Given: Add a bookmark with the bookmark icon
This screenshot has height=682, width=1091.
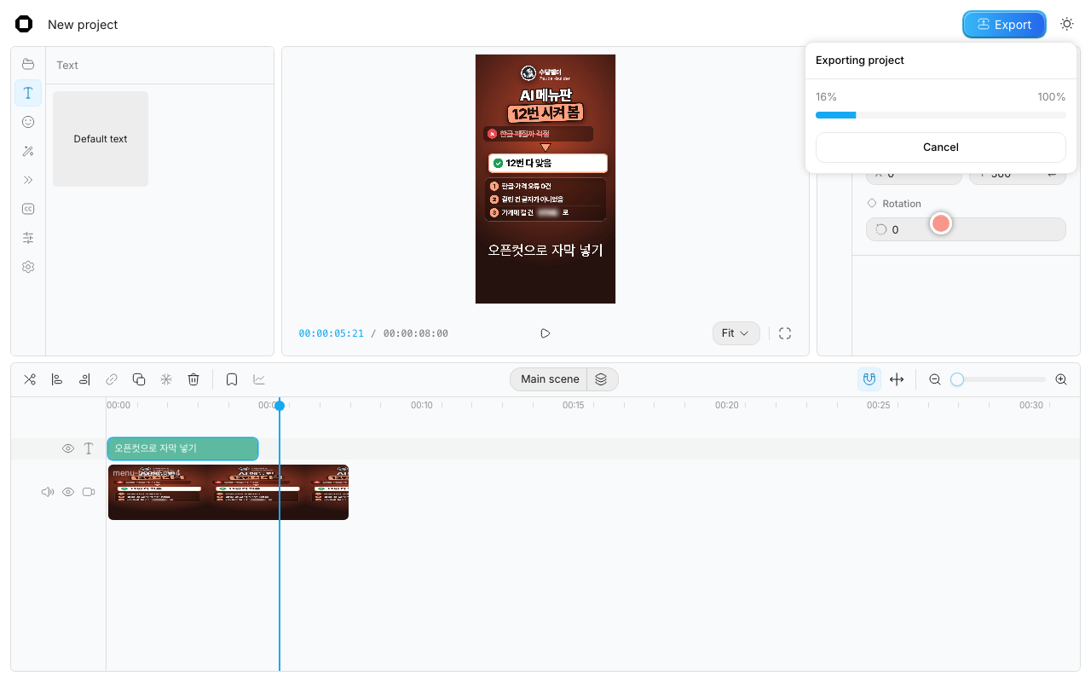Looking at the screenshot, I should pyautogui.click(x=232, y=379).
